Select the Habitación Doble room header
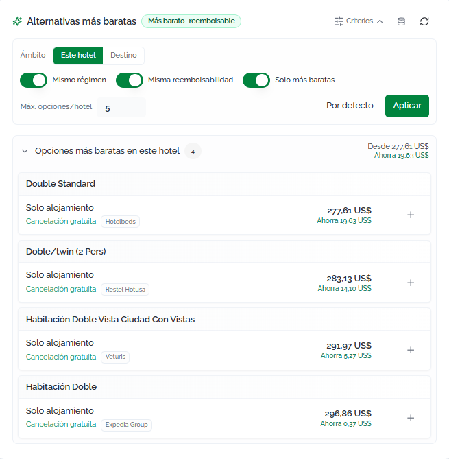 224,387
